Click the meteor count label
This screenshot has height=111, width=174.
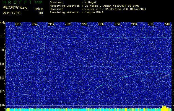coord(39,9)
